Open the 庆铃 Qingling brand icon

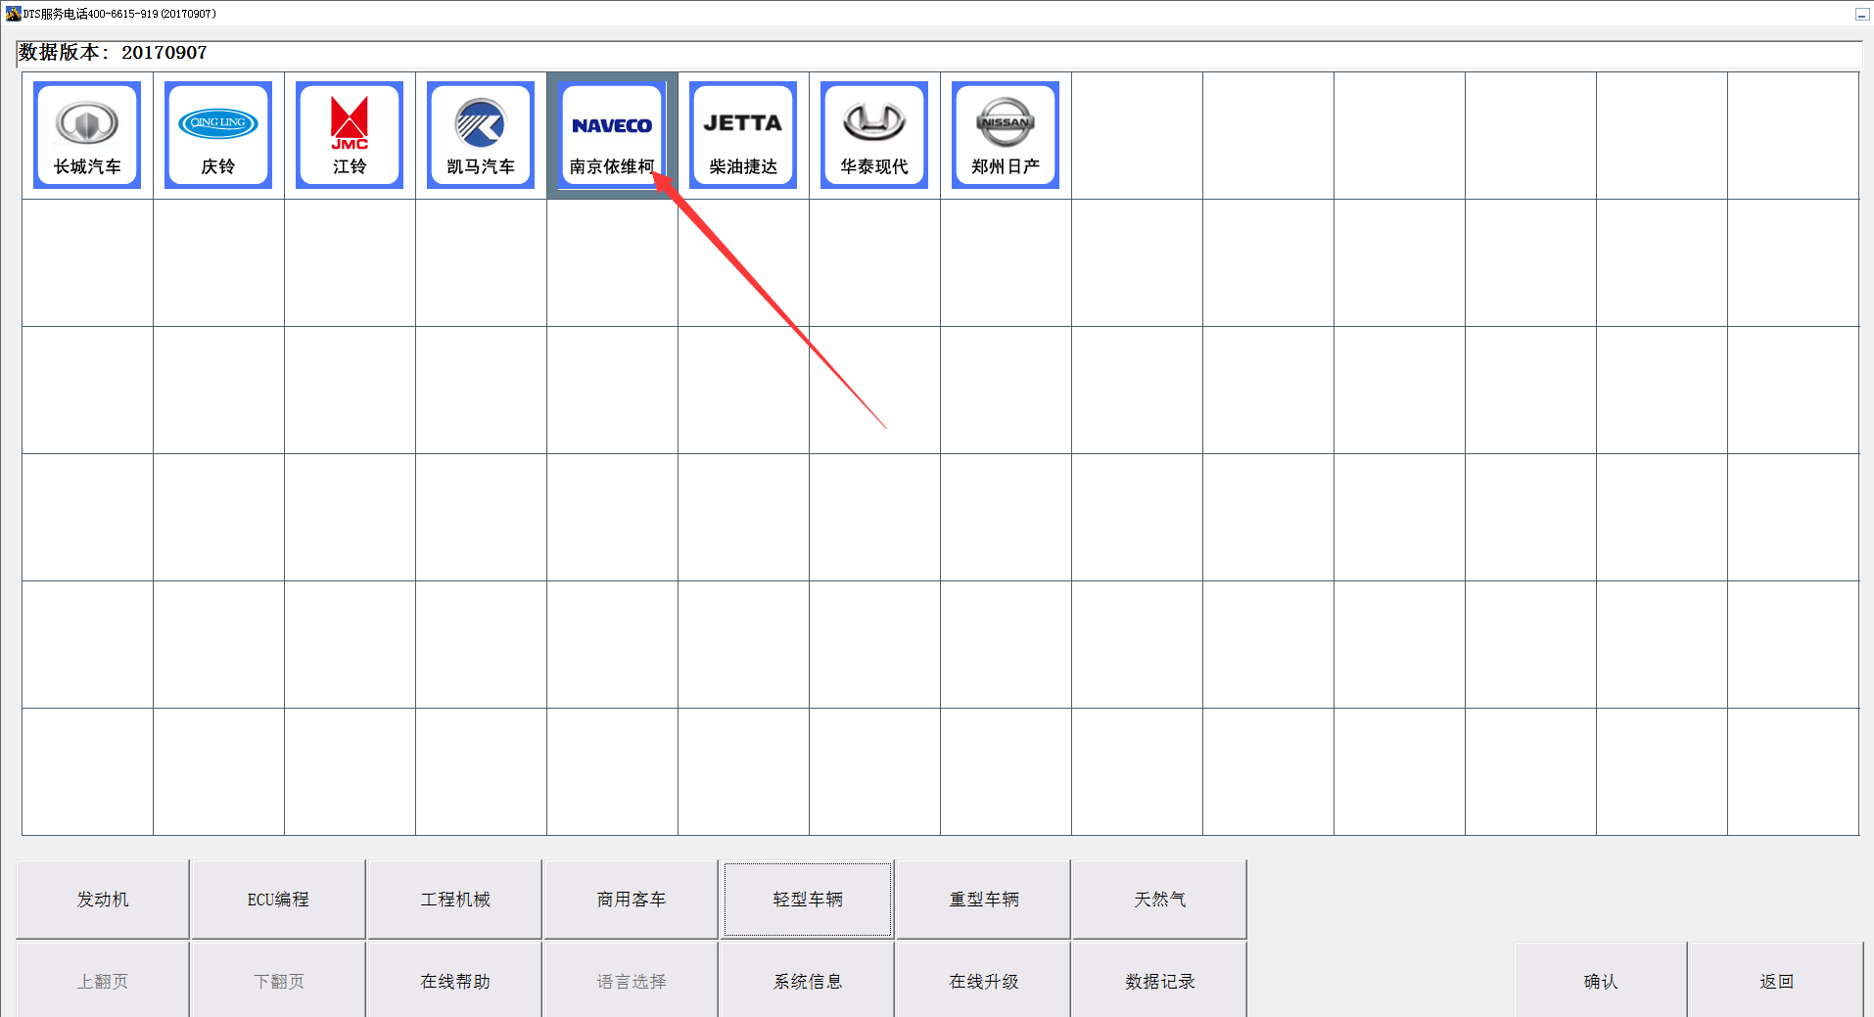click(x=218, y=135)
